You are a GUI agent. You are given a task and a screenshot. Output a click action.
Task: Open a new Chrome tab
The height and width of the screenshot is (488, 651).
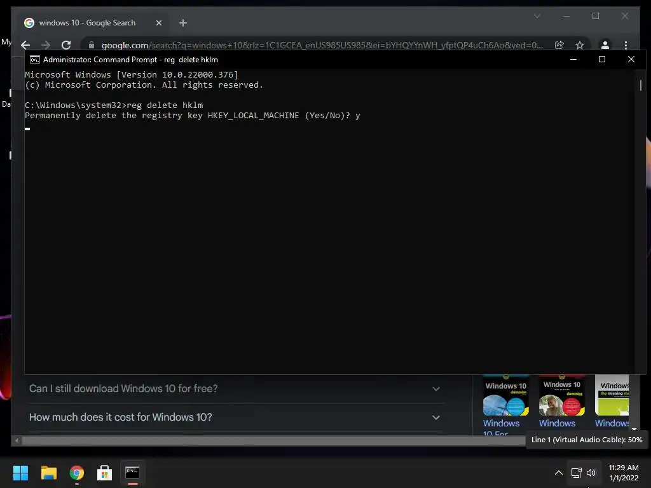pyautogui.click(x=183, y=23)
